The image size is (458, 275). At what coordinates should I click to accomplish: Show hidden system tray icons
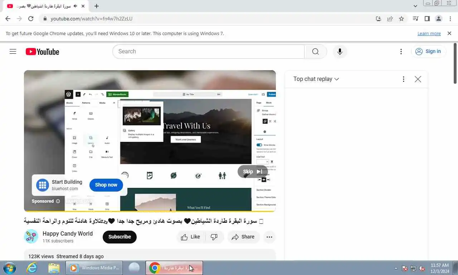click(x=396, y=268)
